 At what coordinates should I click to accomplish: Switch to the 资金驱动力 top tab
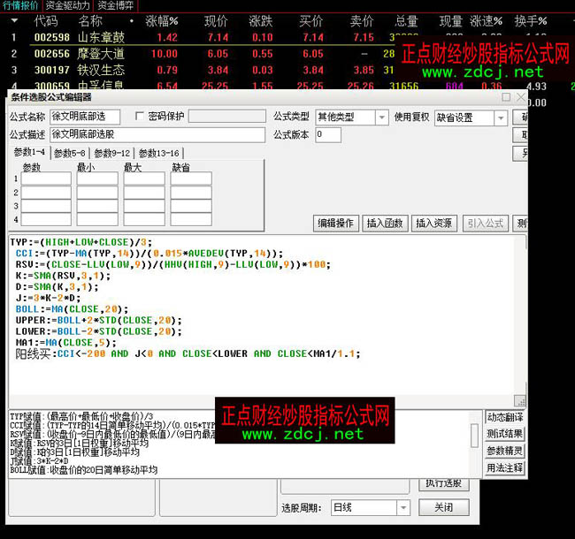tap(67, 5)
